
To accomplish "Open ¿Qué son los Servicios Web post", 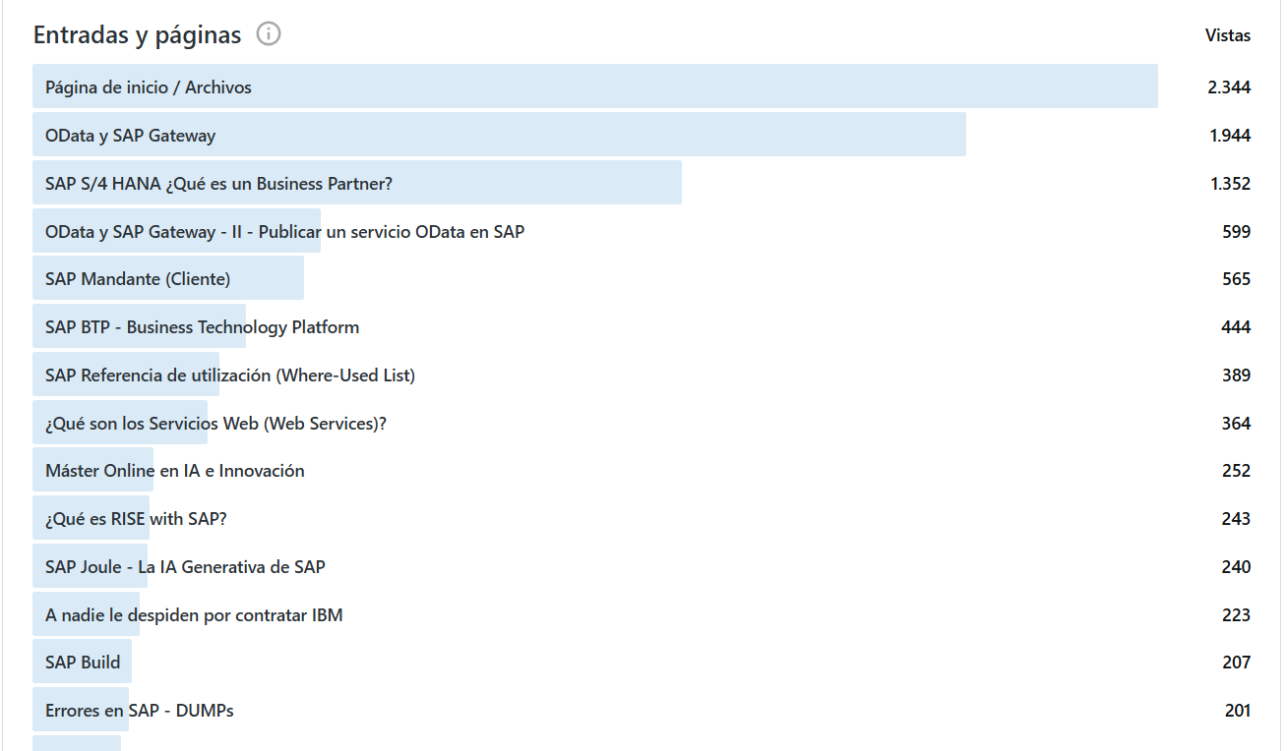I will 215,424.
